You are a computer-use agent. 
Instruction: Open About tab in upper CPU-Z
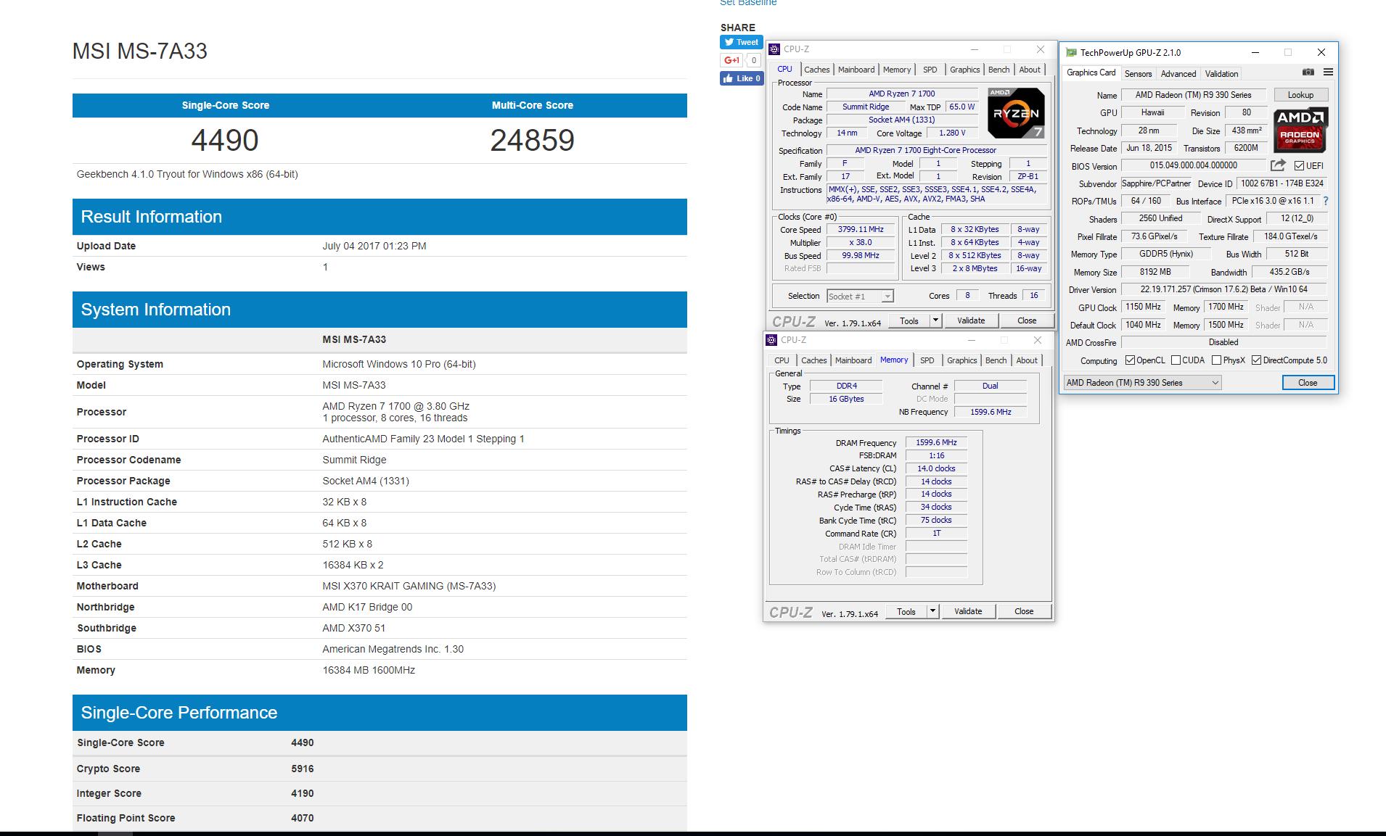click(x=1030, y=70)
